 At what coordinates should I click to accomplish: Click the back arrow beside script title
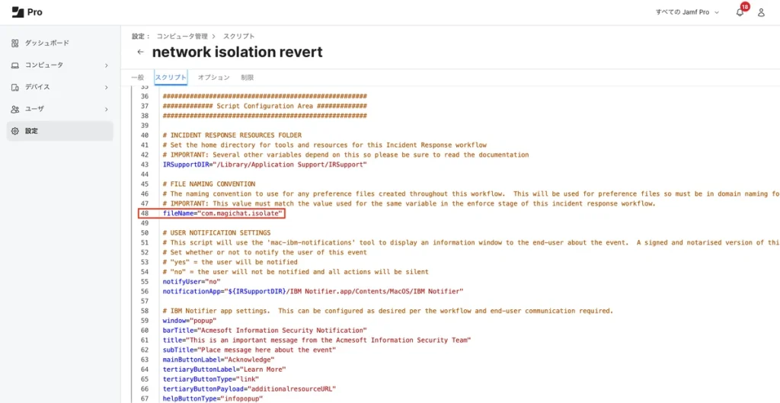pos(140,53)
